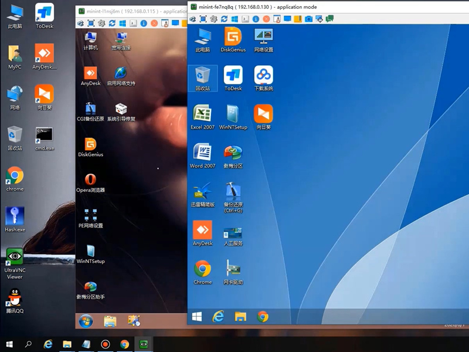This screenshot has height=352, width=469.
Task: Select 计算机 icon in the 192.168.0.115 window
Action: (90, 40)
